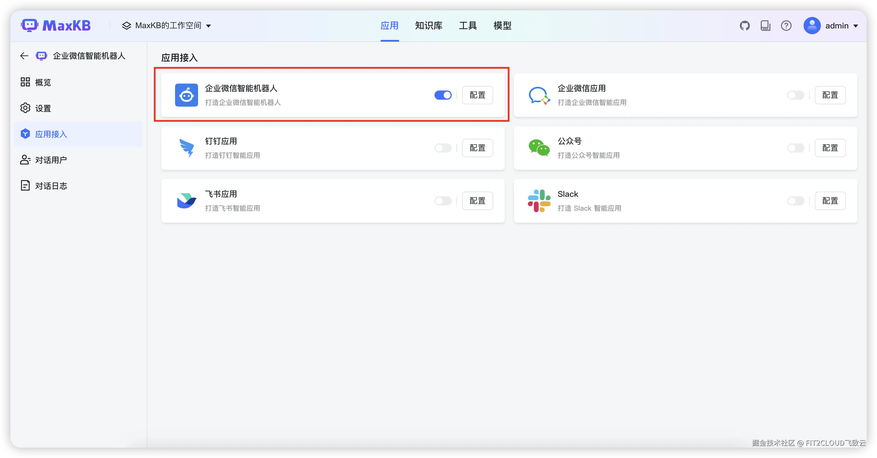Image resolution: width=877 pixels, height=458 pixels.
Task: Click the 对话日志 document icon in sidebar
Action: (25, 186)
